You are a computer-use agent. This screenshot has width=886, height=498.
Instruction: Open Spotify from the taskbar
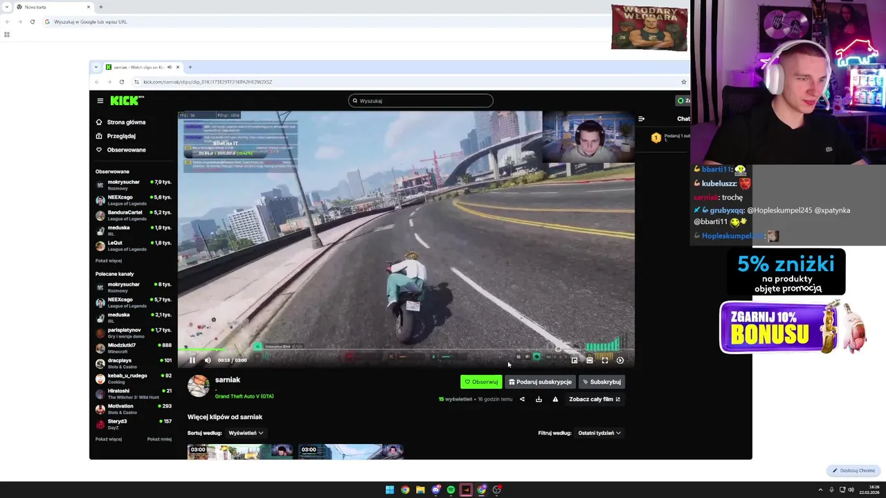[451, 490]
